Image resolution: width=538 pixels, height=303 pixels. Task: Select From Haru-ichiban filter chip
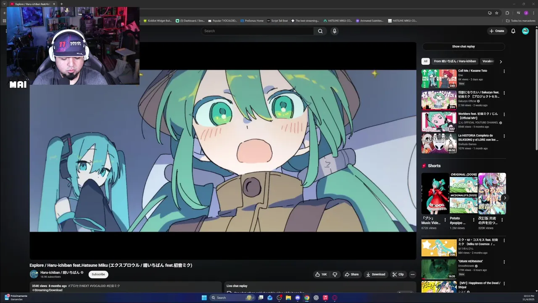coord(455,61)
